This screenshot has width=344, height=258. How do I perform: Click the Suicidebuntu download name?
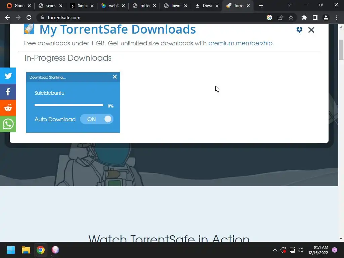(x=49, y=93)
